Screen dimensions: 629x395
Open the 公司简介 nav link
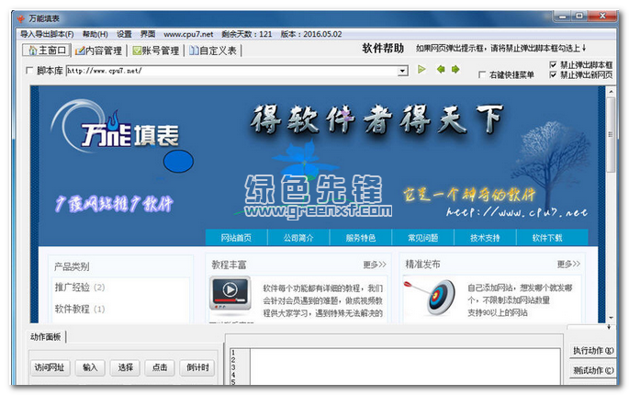(x=298, y=238)
